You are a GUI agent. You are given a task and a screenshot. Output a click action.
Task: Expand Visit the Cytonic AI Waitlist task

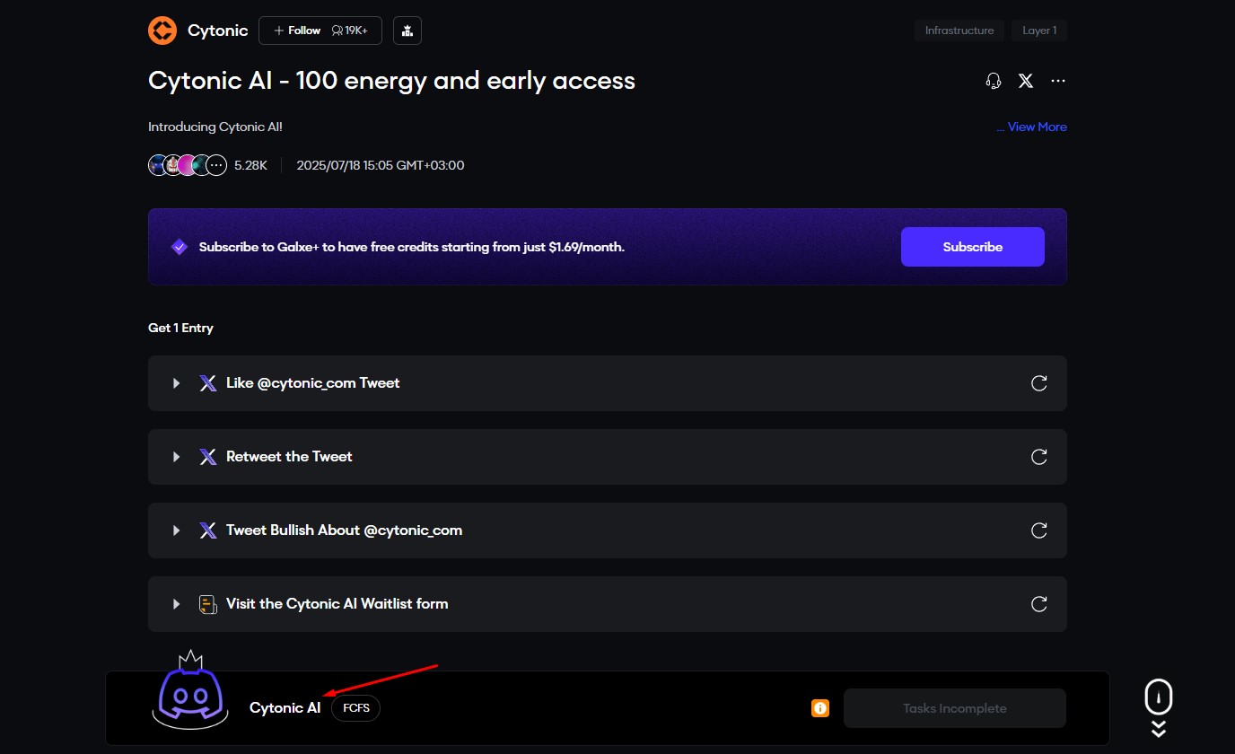point(177,604)
